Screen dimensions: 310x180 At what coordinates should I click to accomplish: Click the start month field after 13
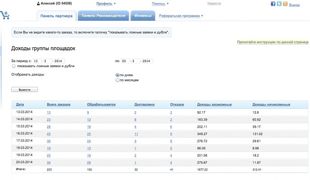(48, 61)
